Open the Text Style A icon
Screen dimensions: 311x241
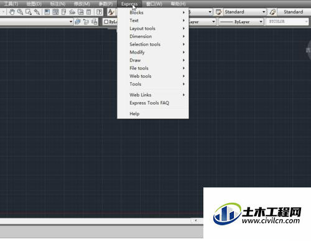[111, 12]
